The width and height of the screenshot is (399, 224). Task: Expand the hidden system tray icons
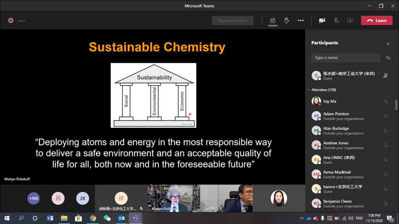pyautogui.click(x=301, y=218)
